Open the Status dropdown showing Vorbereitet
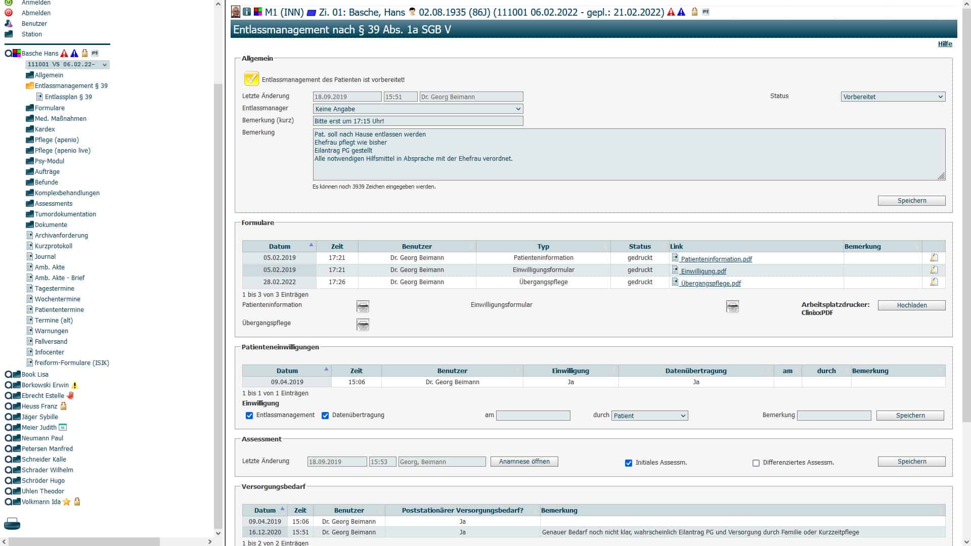This screenshot has height=546, width=971. (893, 97)
